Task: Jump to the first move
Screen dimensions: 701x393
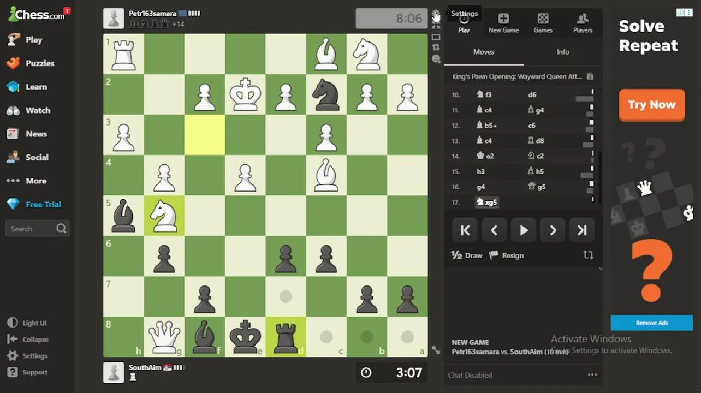Action: coord(465,230)
